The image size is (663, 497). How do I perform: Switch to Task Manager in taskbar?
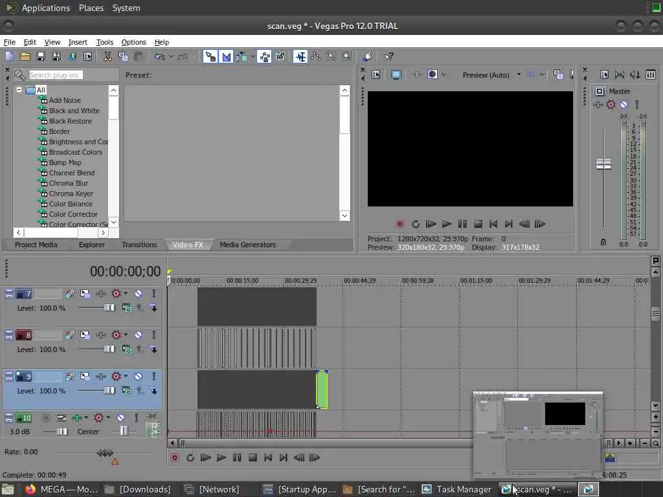pyautogui.click(x=456, y=489)
